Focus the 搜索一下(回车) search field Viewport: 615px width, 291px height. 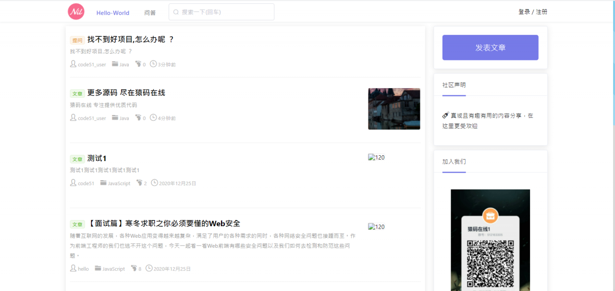point(221,12)
